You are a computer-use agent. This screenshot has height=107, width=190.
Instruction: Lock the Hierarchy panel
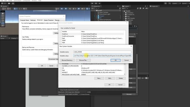pyautogui.click(x=118, y=6)
